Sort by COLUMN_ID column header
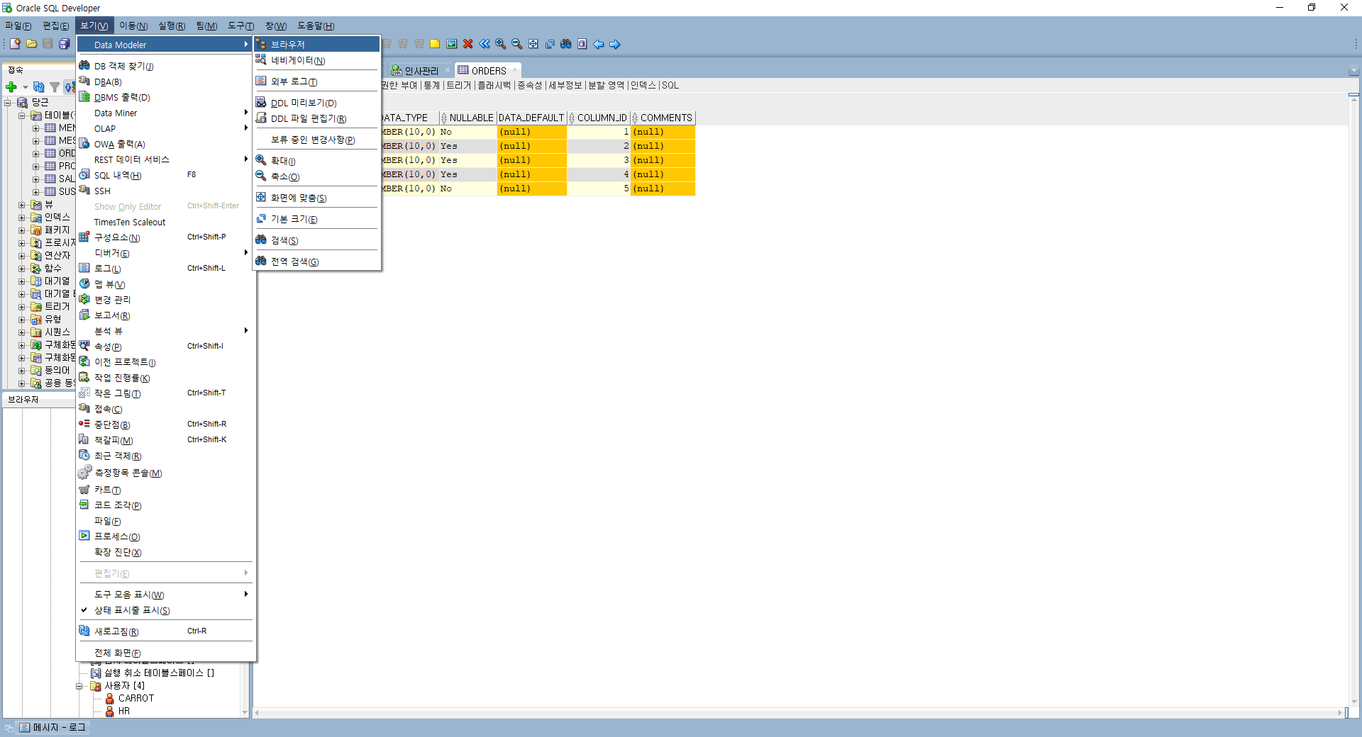1362x737 pixels. point(599,118)
